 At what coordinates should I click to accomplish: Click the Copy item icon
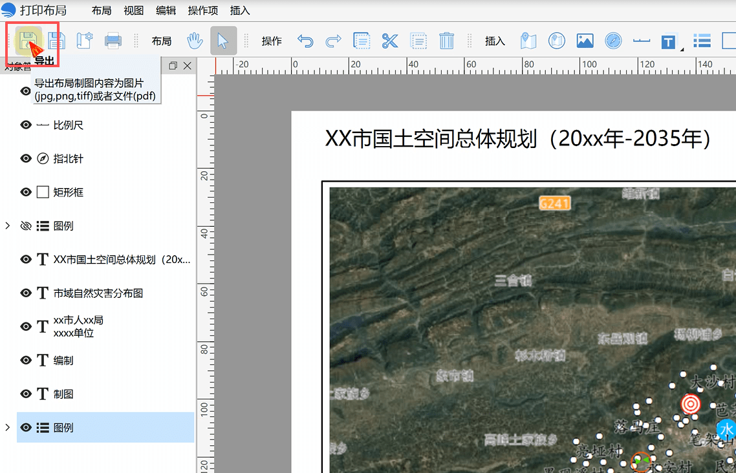(362, 41)
